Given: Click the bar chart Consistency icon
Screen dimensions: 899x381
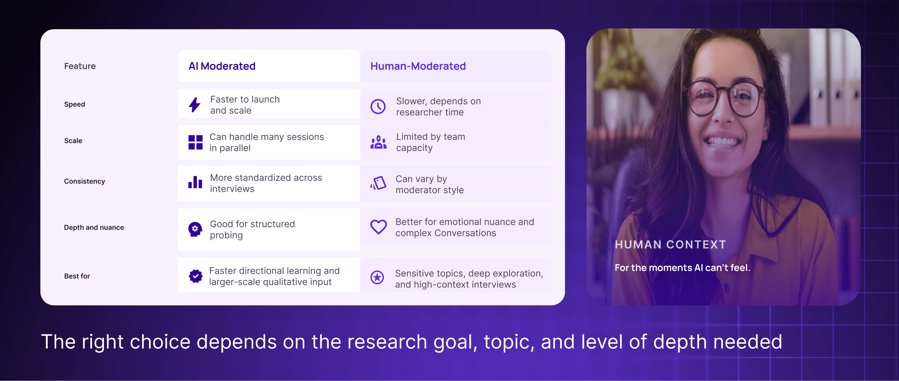Looking at the screenshot, I should tap(195, 182).
